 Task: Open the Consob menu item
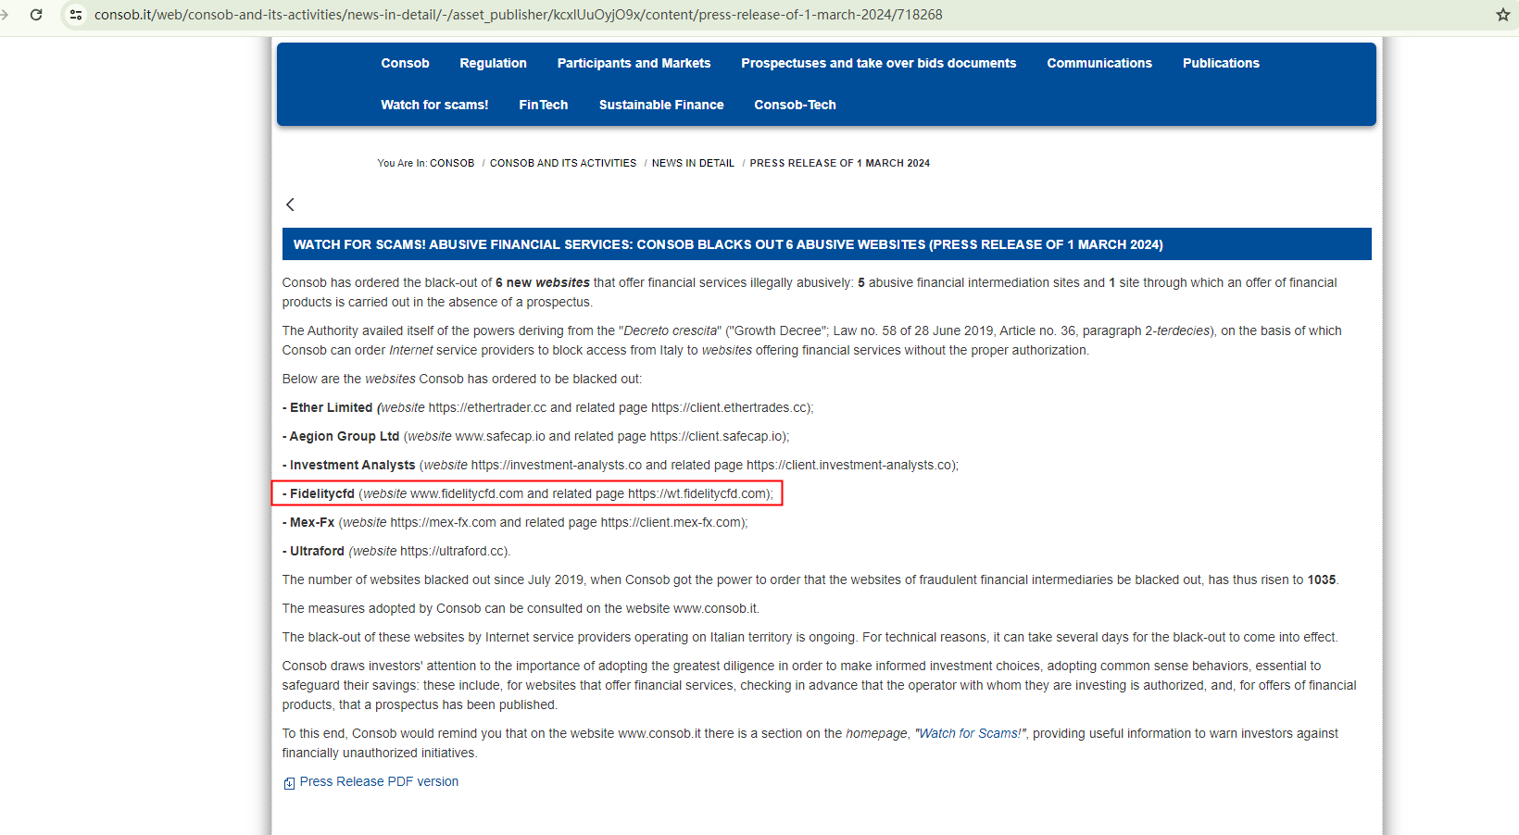click(x=405, y=63)
